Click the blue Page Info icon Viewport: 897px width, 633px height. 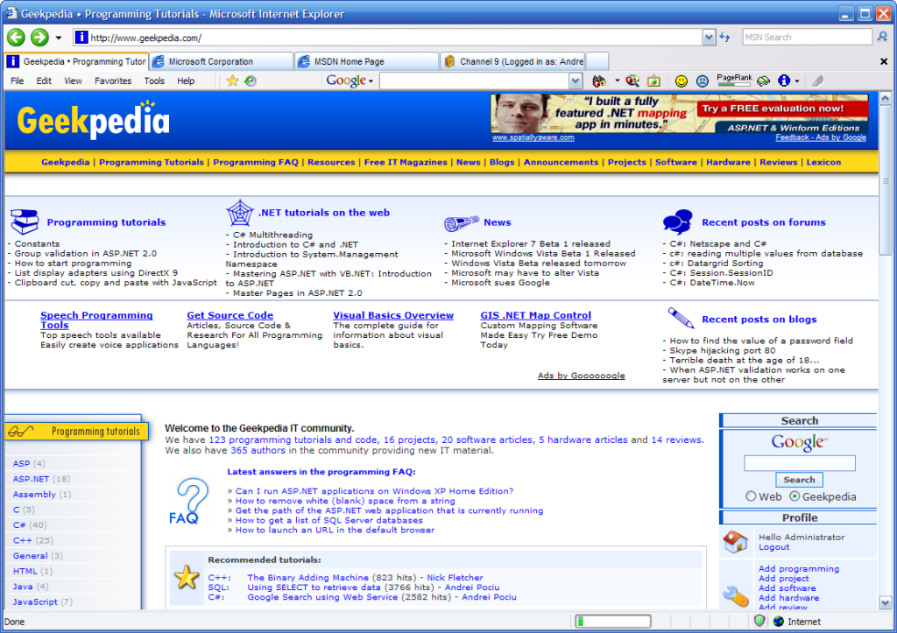[784, 81]
